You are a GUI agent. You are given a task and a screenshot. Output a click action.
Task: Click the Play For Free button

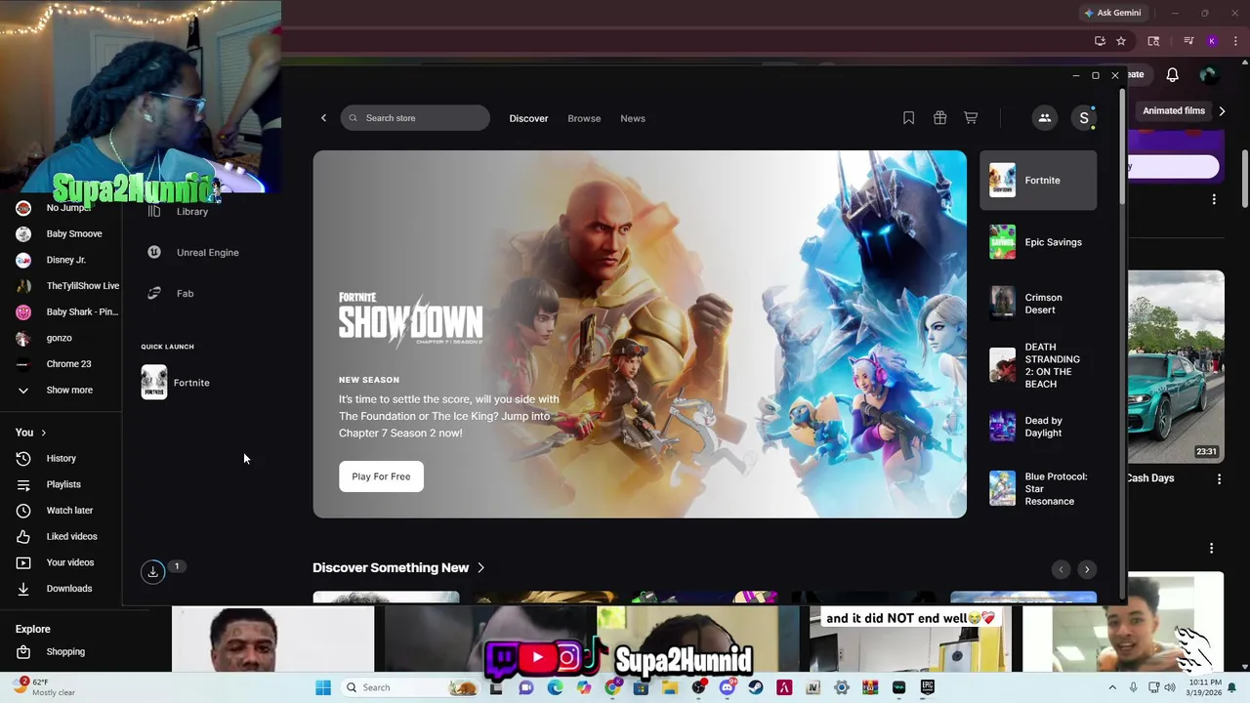click(x=381, y=476)
